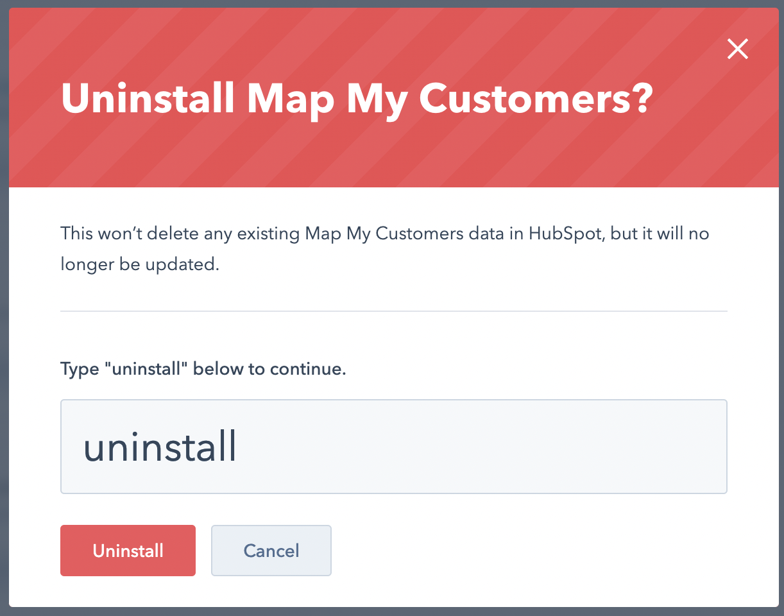
Task: Click the "This won't delete any existing" description text
Action: pos(385,249)
